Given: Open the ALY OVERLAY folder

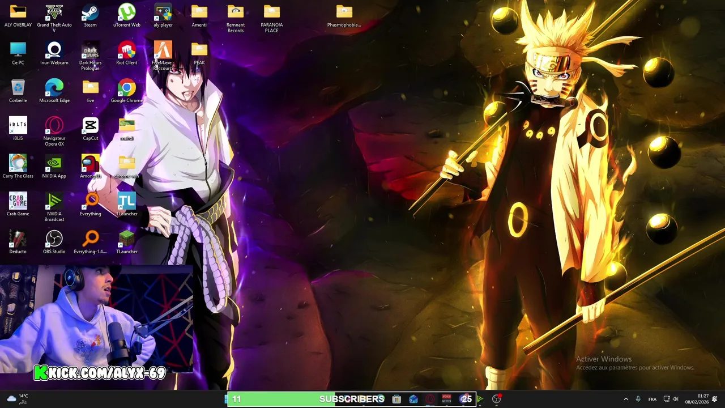Looking at the screenshot, I should tap(18, 16).
